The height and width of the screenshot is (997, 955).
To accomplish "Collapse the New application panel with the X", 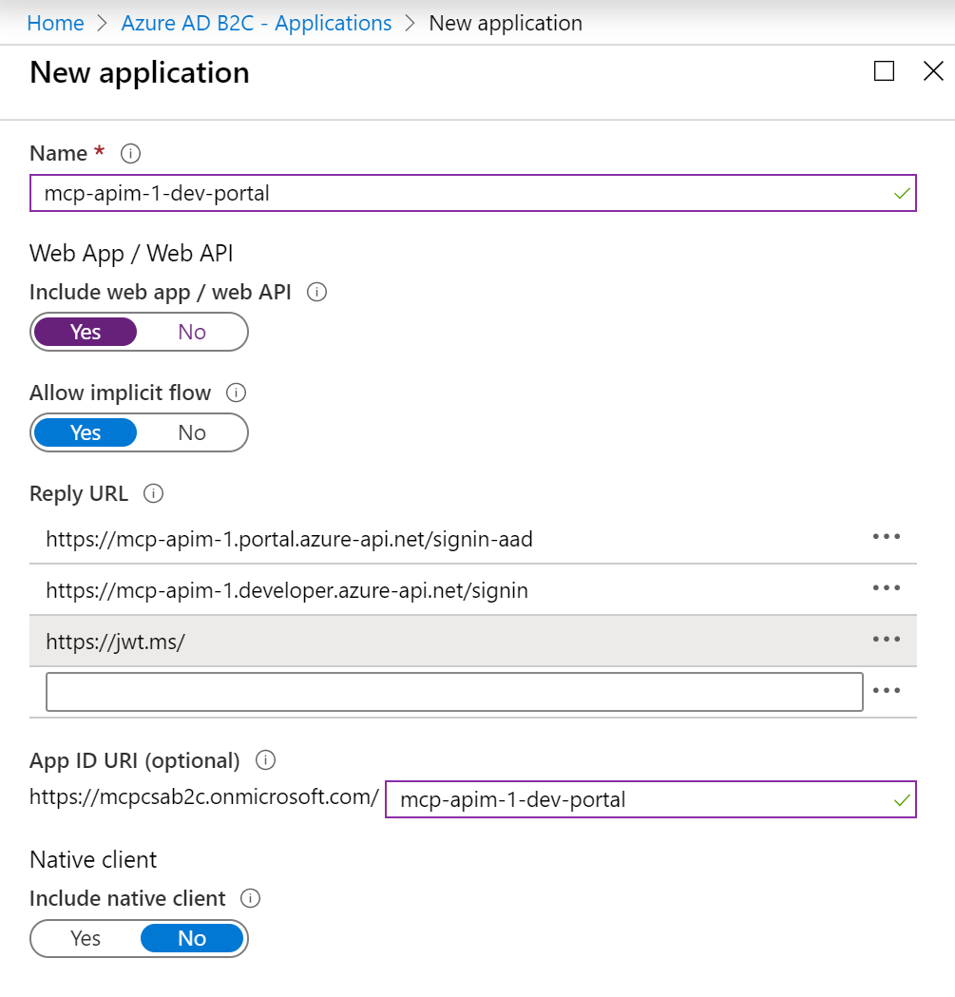I will [932, 70].
